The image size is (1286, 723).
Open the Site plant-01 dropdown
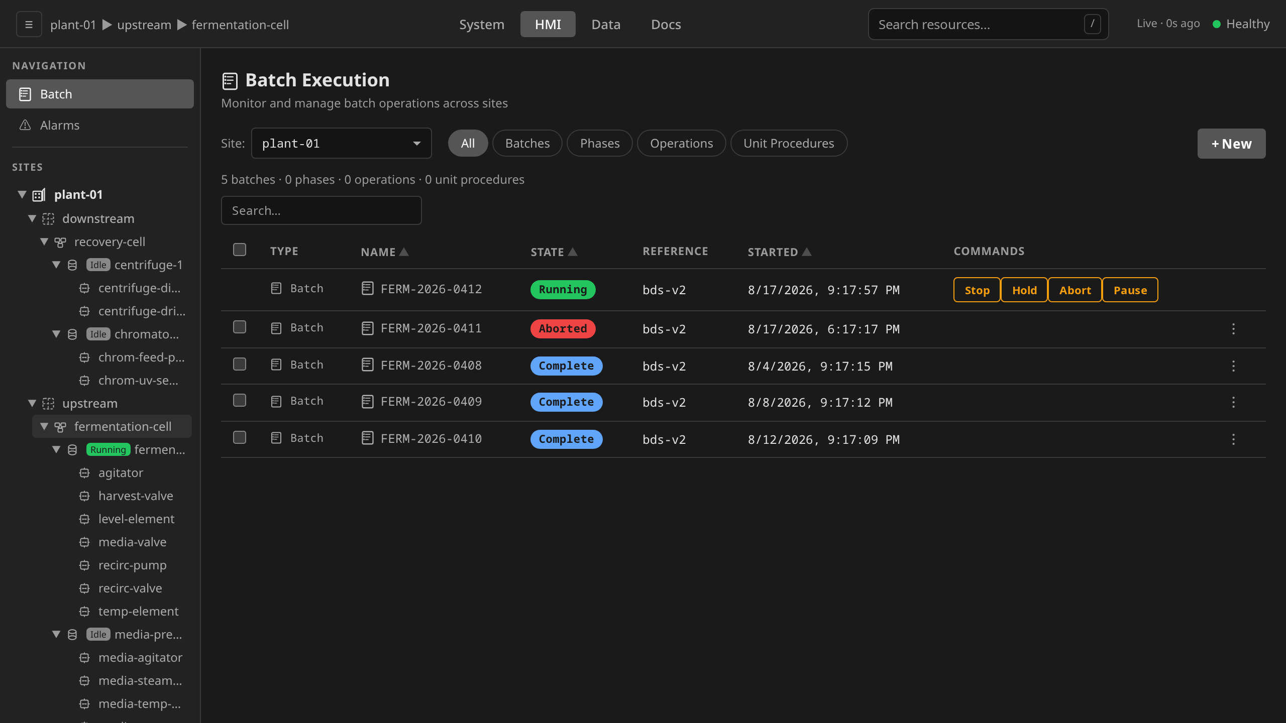[x=342, y=143]
